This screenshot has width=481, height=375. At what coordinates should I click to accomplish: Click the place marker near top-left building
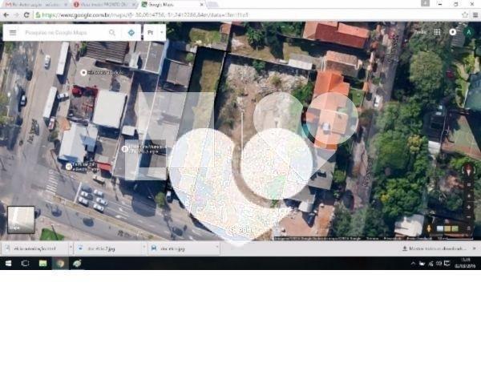tap(83, 73)
